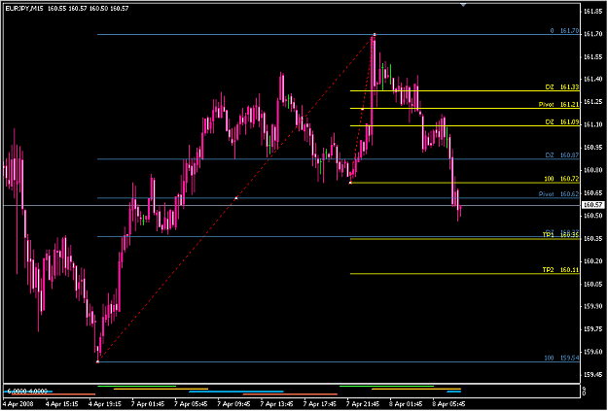Select the 'TP1 160.35' target label
The height and width of the screenshot is (411, 608).
coord(560,235)
